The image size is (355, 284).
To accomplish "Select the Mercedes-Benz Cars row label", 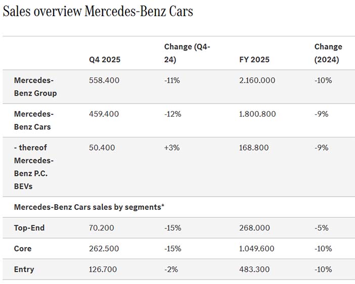I will point(34,120).
